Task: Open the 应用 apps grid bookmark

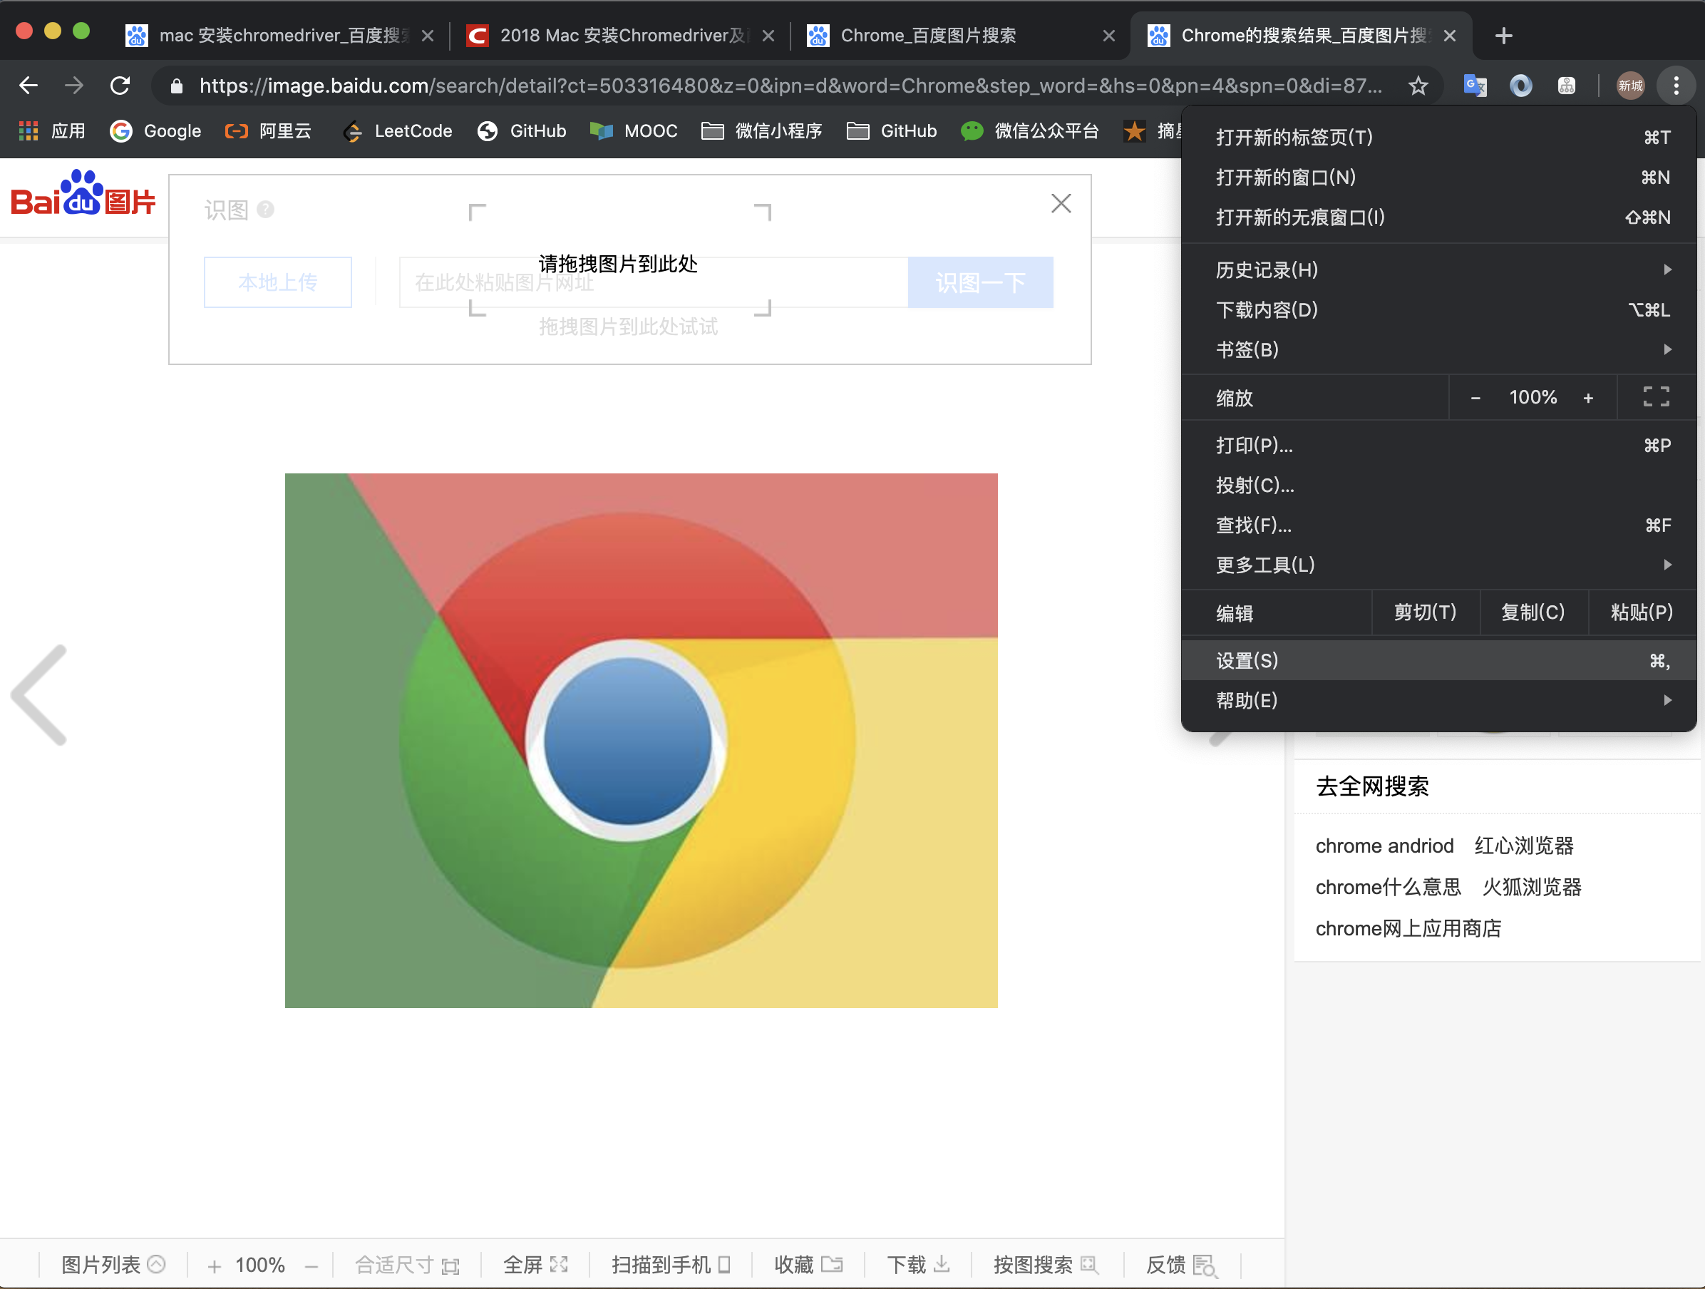Action: tap(51, 131)
